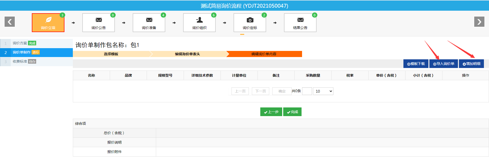Click the page number input field
Screen dimensions: 489x166
pyautogui.click(x=307, y=91)
